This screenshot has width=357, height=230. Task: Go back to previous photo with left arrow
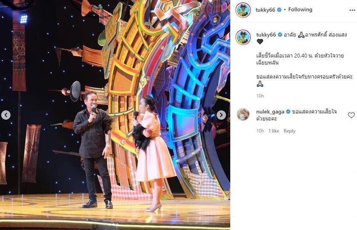(x=6, y=115)
